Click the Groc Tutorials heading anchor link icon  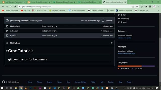coord(7,51)
